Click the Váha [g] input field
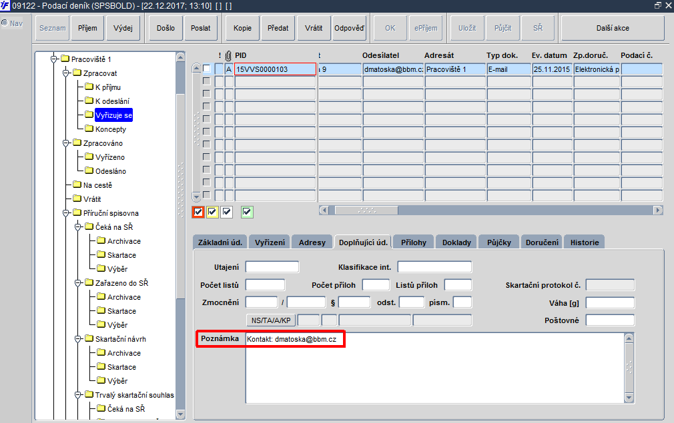This screenshot has width=674, height=423. 610,303
